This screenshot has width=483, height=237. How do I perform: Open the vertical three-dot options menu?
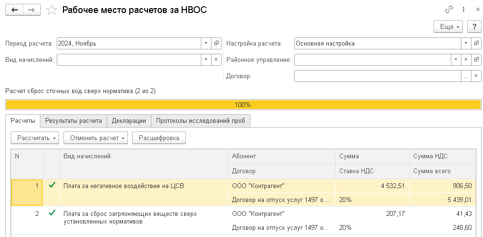[463, 10]
